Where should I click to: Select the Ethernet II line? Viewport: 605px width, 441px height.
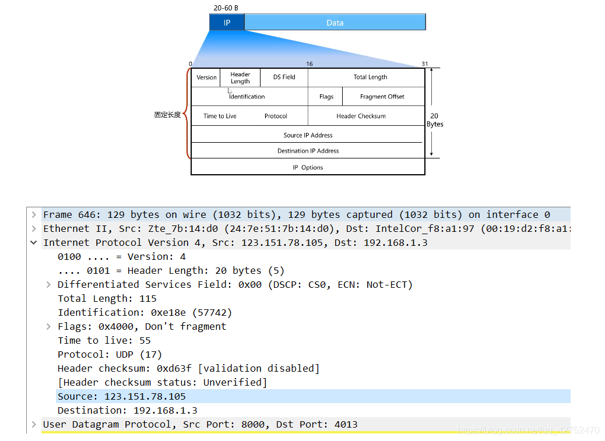point(307,228)
